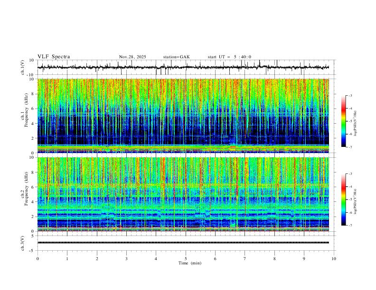The image size is (376, 290).
Task: Click the "VLF Spectra" title text
Action: [x=54, y=57]
